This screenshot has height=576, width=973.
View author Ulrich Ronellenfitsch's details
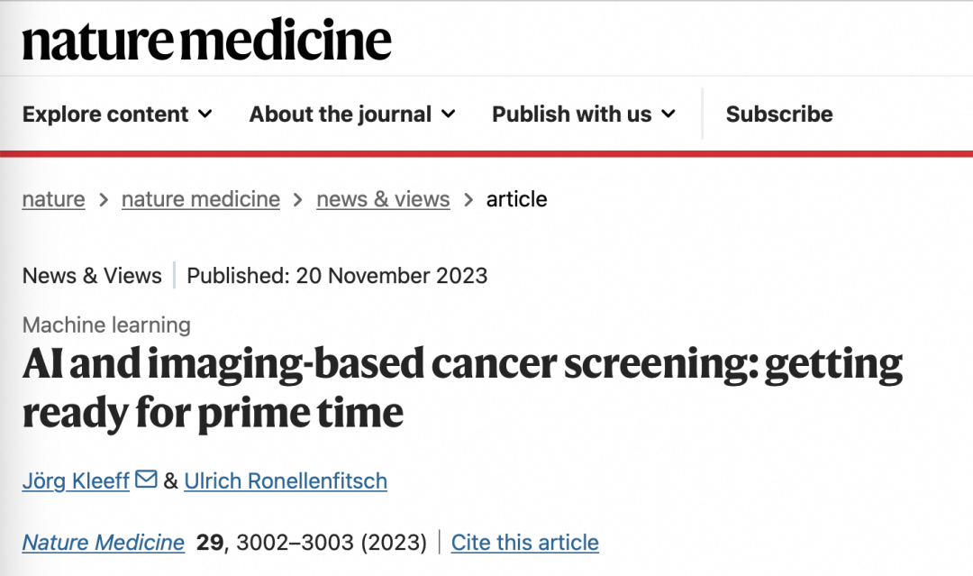(x=286, y=480)
